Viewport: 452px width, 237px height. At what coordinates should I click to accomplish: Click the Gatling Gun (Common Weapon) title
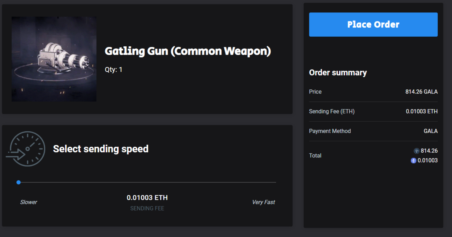[188, 51]
